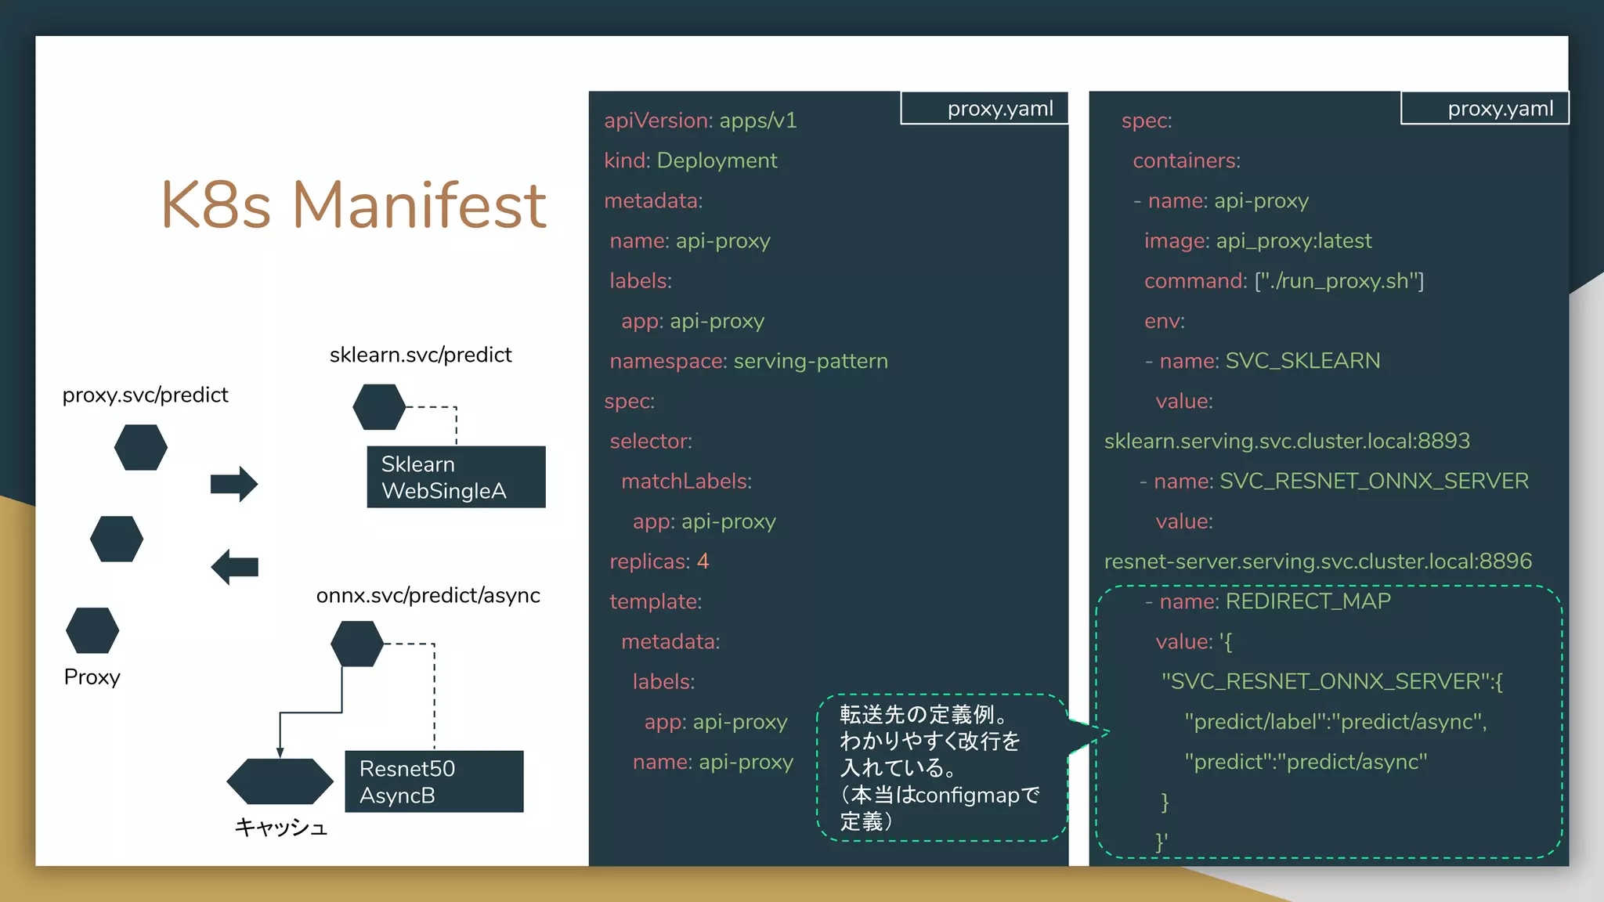Click the containers: line
The image size is (1604, 902).
1187,161
